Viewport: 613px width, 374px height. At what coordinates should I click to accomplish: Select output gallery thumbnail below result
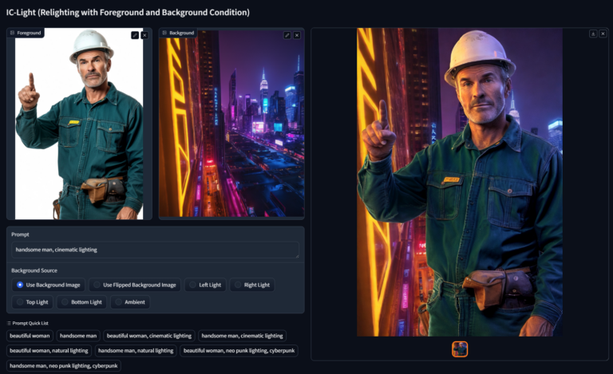pos(460,349)
